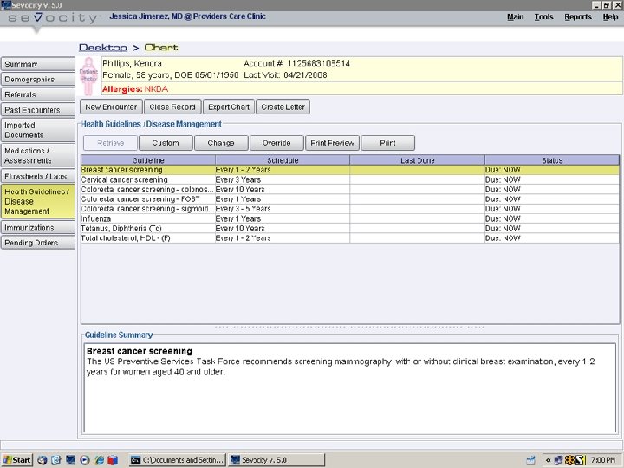Viewport: 624px width, 468px height.
Task: Click the patient photo placeholder icon
Action: pyautogui.click(x=88, y=76)
